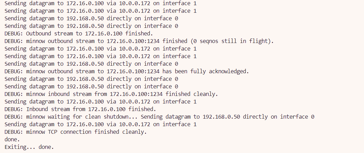Click the datagram line just above "TCP connection finished"
This screenshot has height=153, width=364.
tap(100, 124)
